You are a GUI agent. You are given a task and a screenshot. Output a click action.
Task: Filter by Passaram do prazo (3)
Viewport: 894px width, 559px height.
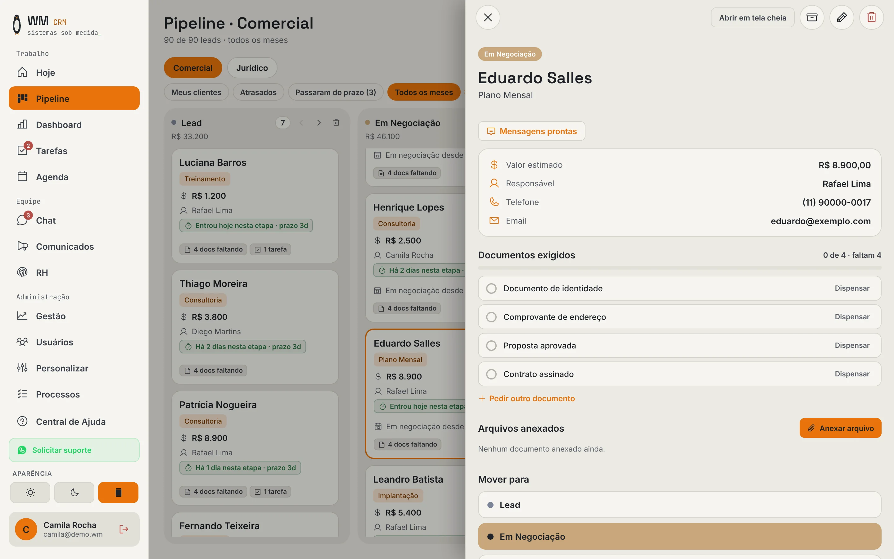coord(336,92)
